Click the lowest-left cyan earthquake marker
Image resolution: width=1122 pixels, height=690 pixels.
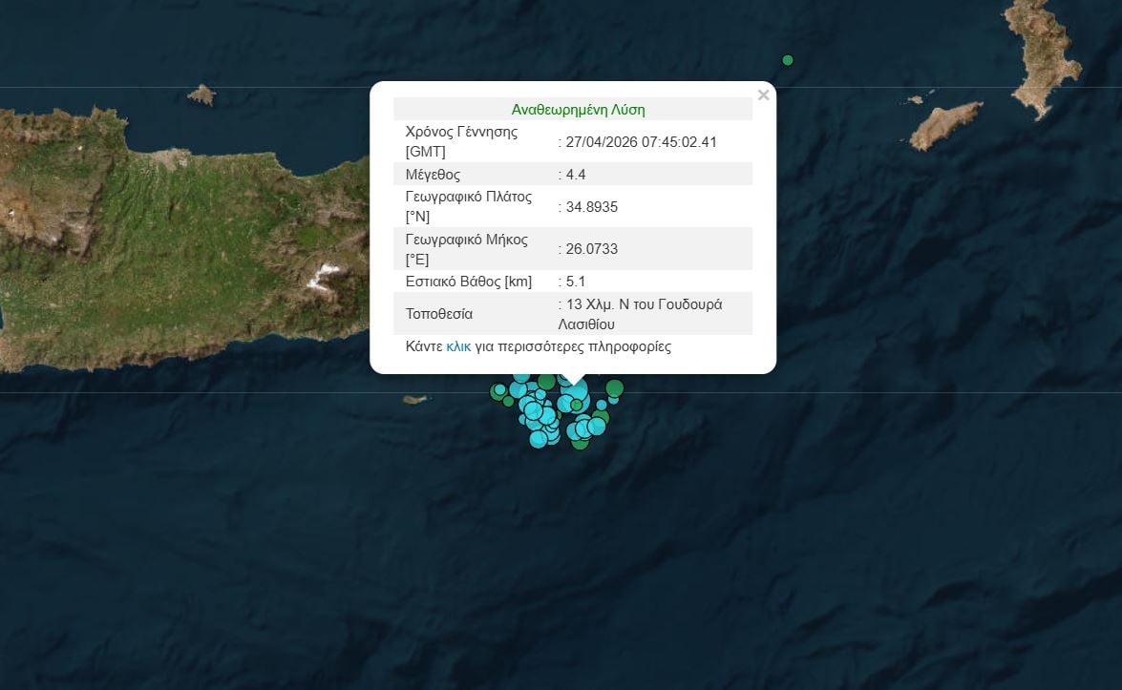[539, 439]
